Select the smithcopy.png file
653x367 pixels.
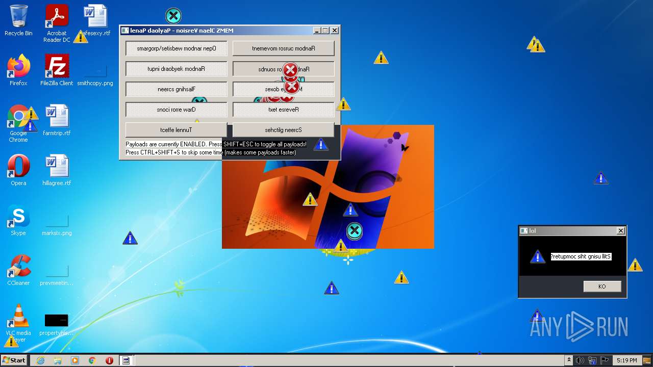pos(95,74)
